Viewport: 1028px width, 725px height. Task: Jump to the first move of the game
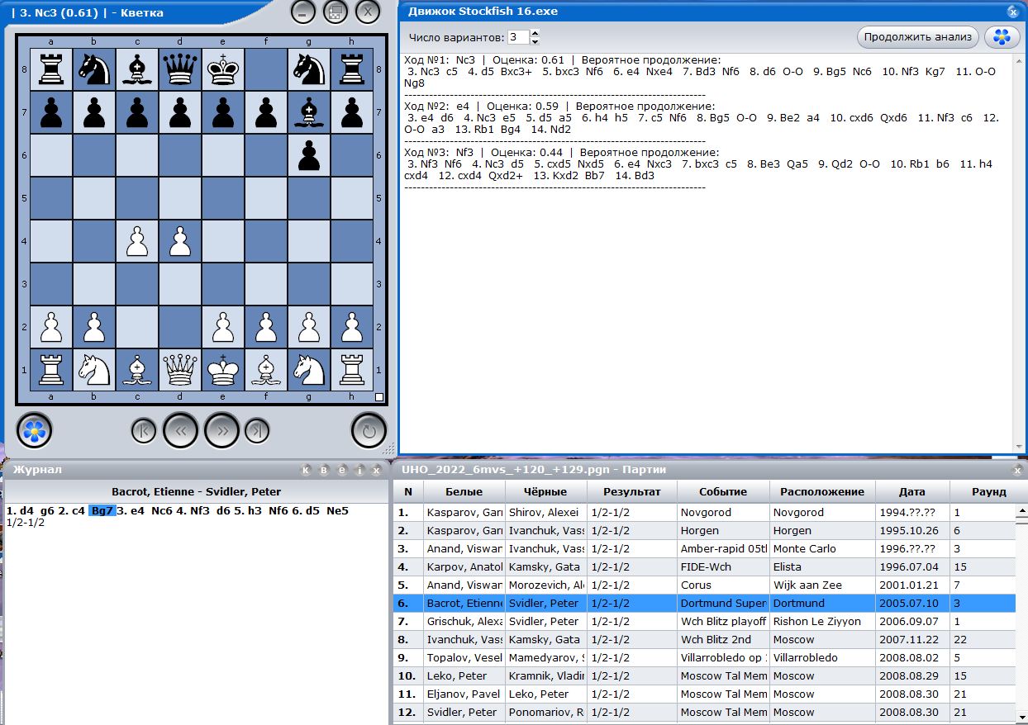coord(144,430)
